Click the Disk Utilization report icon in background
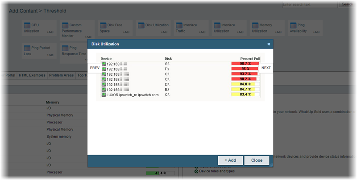Screen dimensions: 357x180 pyautogui.click(x=141, y=25)
